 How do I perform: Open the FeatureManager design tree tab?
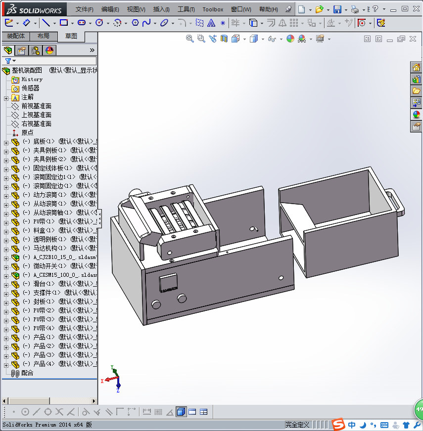(x=8, y=50)
